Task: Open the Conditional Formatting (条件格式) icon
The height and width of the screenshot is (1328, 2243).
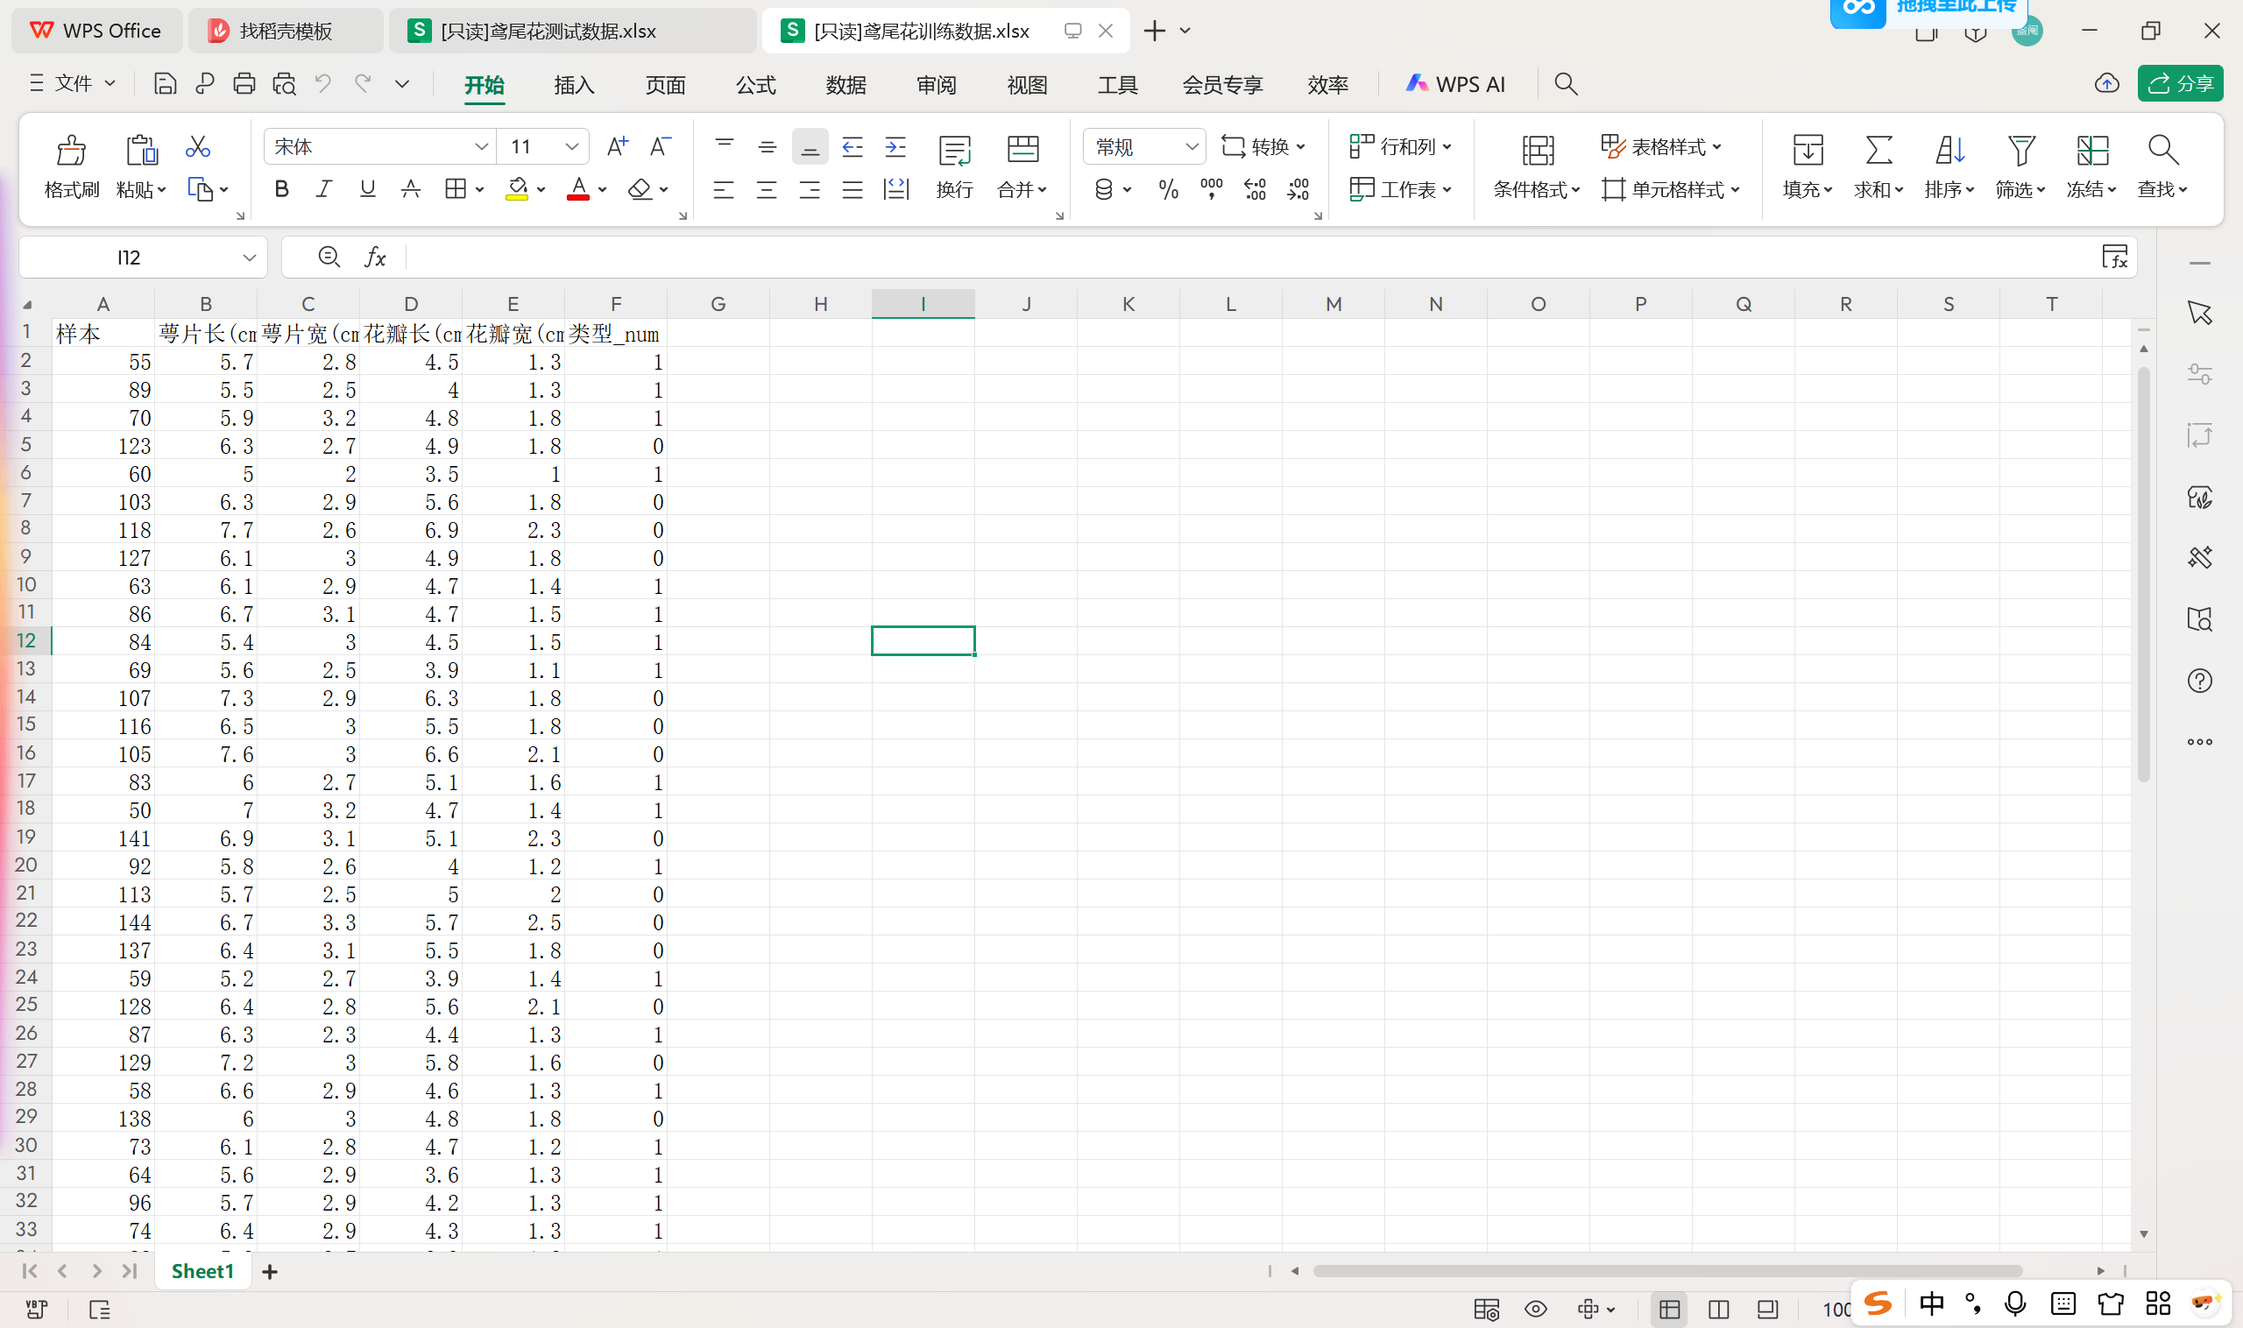Action: click(1537, 151)
